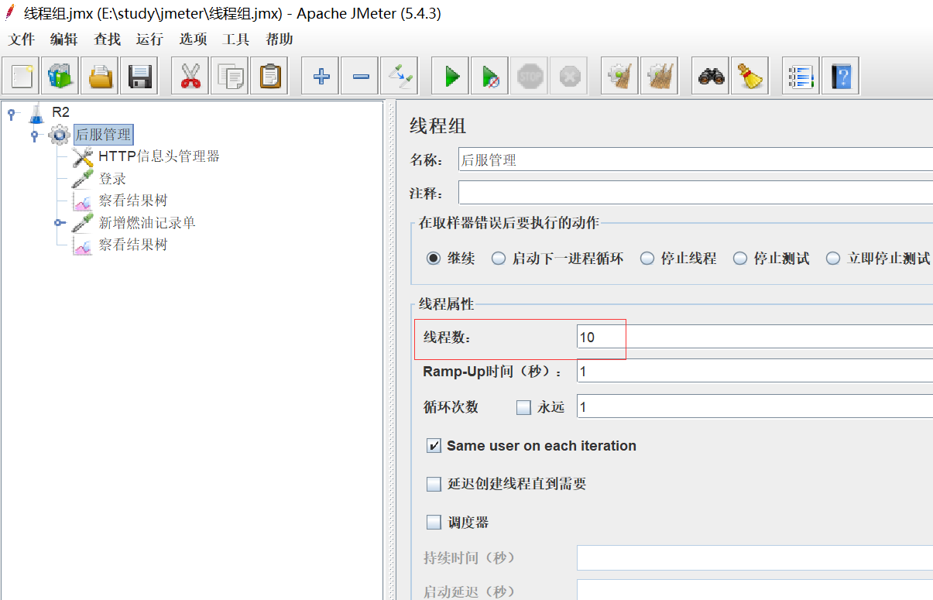Viewport: 933px width, 600px height.
Task: Click the R2 test plan flask icon
Action: (x=36, y=113)
